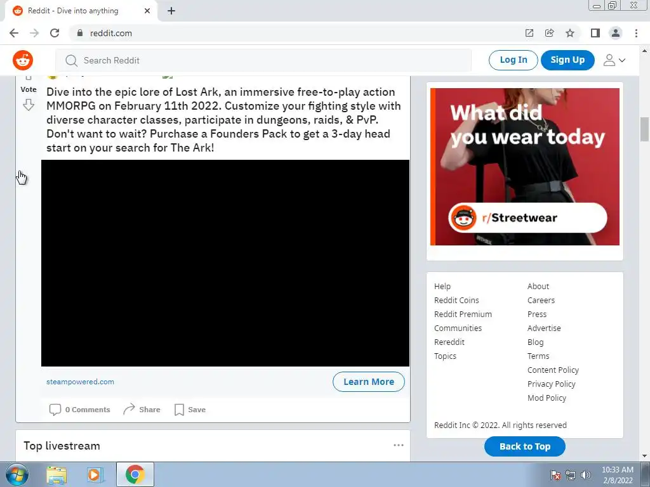Toggle the Chrome side panel
Image resolution: width=650 pixels, height=487 pixels.
595,33
